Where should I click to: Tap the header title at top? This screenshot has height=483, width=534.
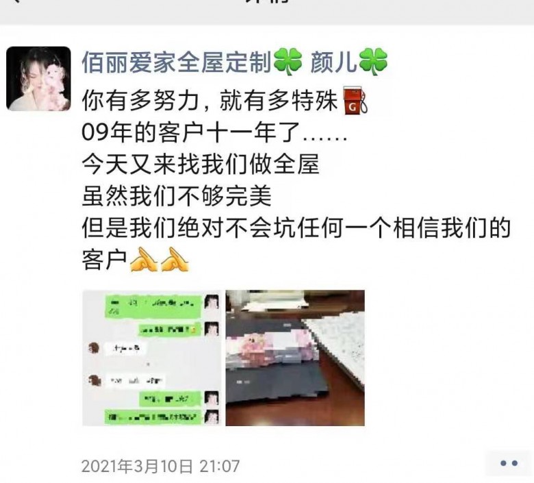[267, 1]
